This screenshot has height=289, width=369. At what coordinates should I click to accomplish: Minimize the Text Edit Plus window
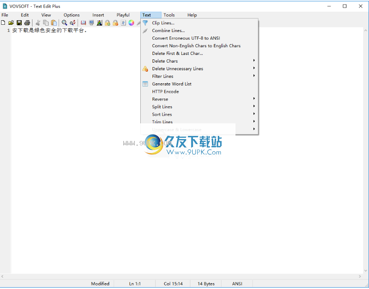[x=329, y=6]
